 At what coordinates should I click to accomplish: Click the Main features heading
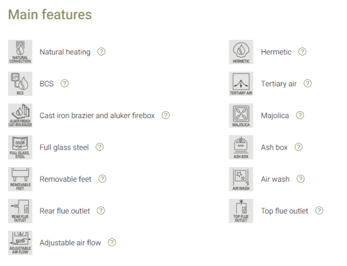pos(50,14)
